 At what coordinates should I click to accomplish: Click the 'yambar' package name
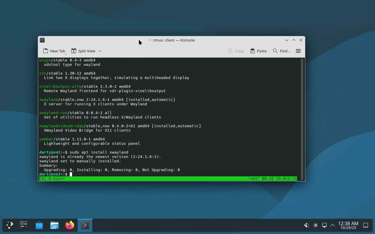[46, 139]
